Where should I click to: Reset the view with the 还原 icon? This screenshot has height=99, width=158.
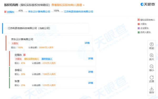click(152, 78)
